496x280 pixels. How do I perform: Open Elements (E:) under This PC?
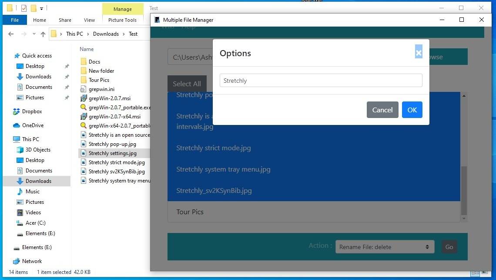pyautogui.click(x=40, y=233)
